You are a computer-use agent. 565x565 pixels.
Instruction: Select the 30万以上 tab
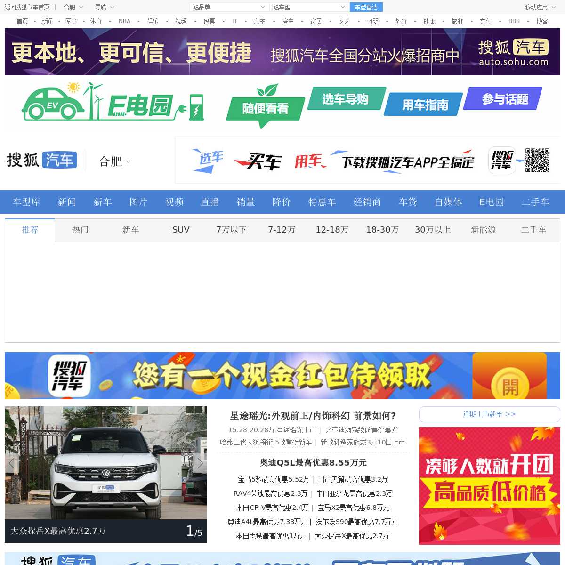point(433,230)
